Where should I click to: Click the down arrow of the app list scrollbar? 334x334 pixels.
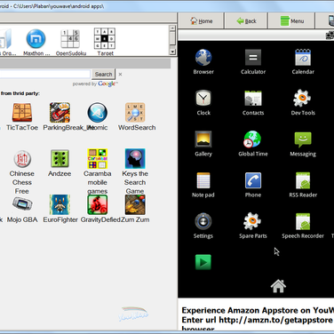[172, 52]
